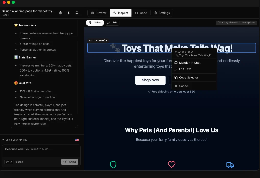Viewport: 260px width, 178px height.
Task: Click 'Using your API key' label
Action: coord(16,140)
